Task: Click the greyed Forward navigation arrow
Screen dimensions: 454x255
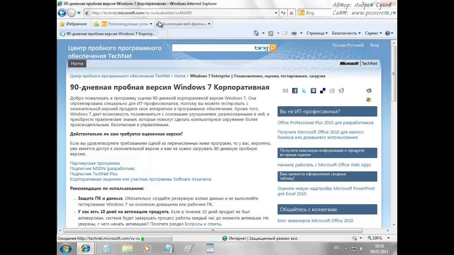Action: [x=71, y=13]
